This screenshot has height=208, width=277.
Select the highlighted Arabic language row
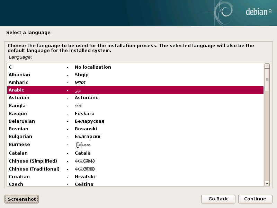pyautogui.click(x=135, y=90)
